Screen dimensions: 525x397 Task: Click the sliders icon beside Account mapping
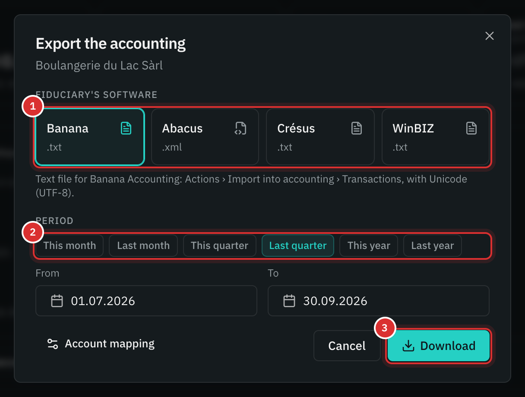pyautogui.click(x=53, y=344)
